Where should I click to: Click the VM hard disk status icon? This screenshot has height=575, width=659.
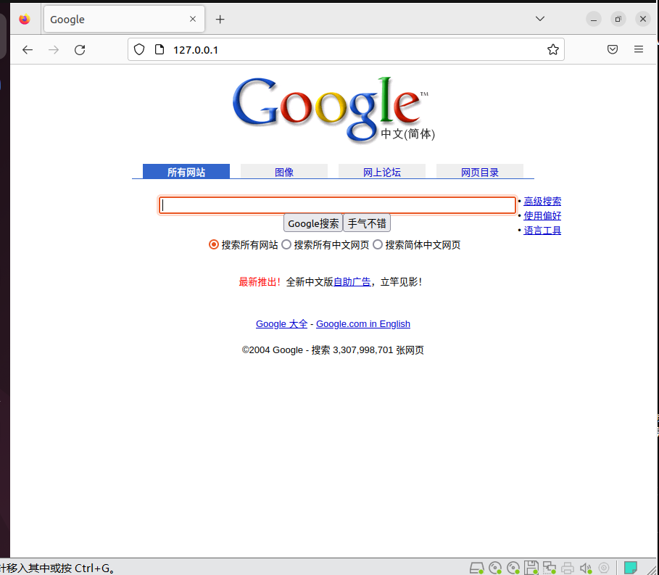click(476, 568)
